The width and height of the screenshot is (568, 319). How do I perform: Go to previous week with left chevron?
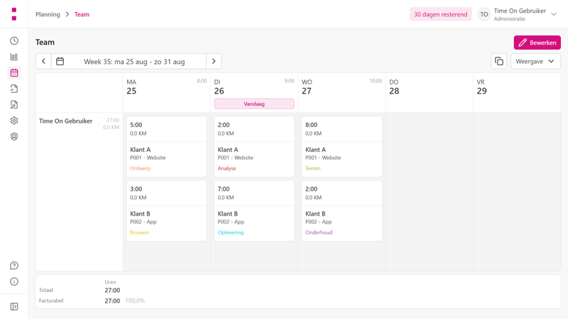click(x=43, y=62)
